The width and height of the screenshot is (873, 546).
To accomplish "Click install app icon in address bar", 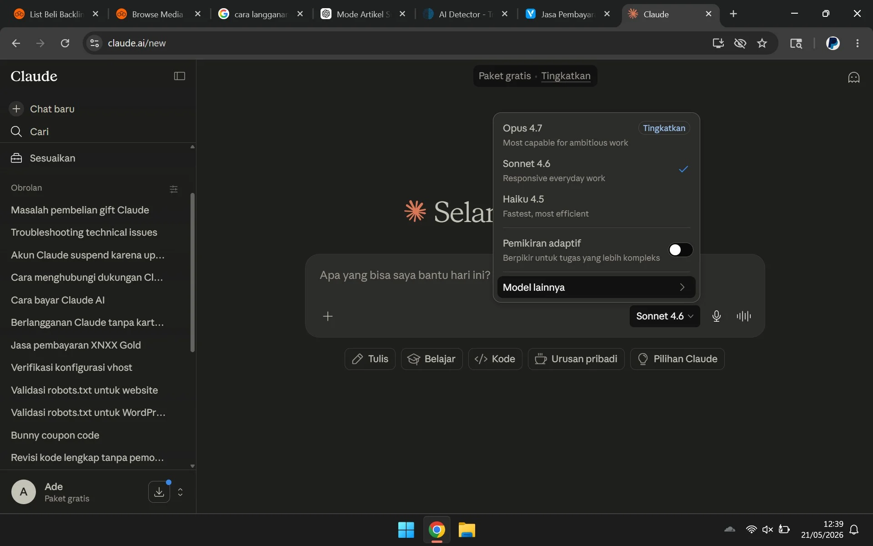I will click(x=718, y=43).
